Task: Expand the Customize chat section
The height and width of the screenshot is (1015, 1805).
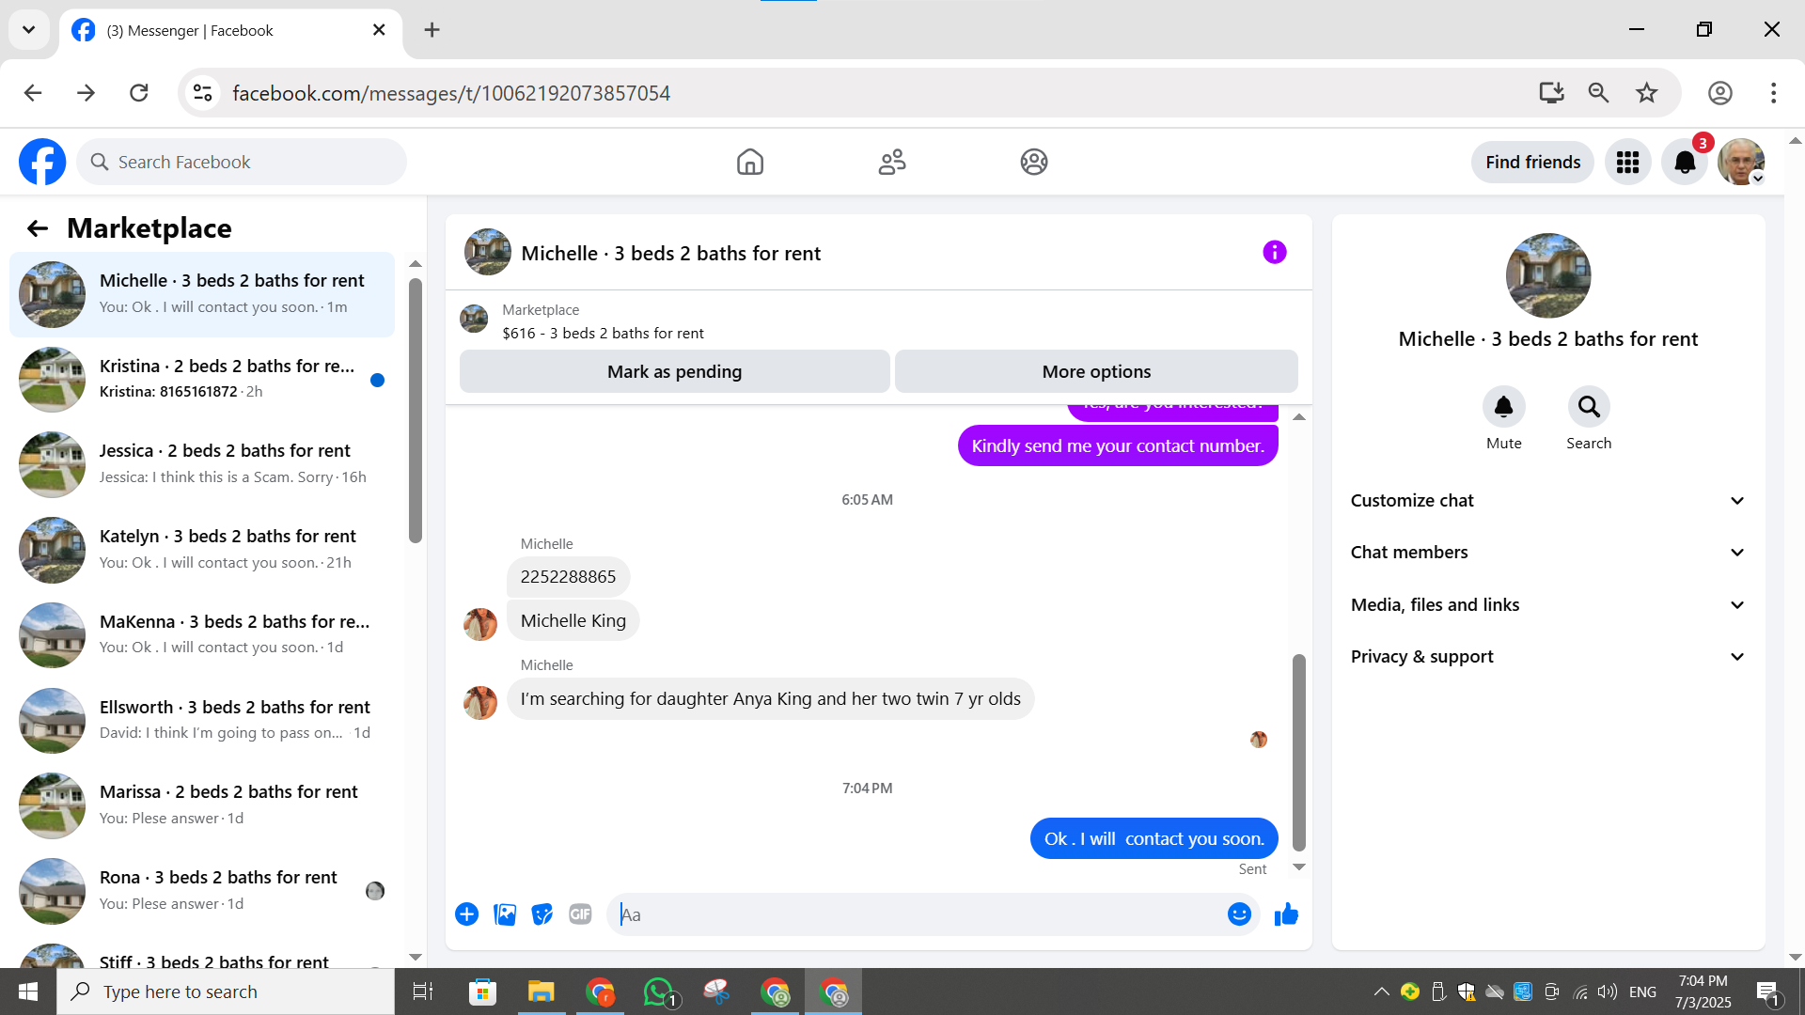Action: (1547, 501)
